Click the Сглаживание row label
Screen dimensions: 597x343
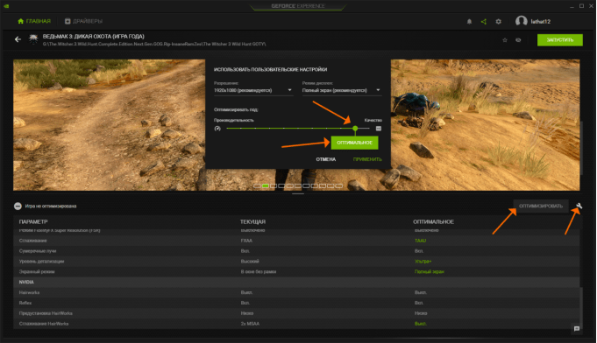click(x=32, y=241)
